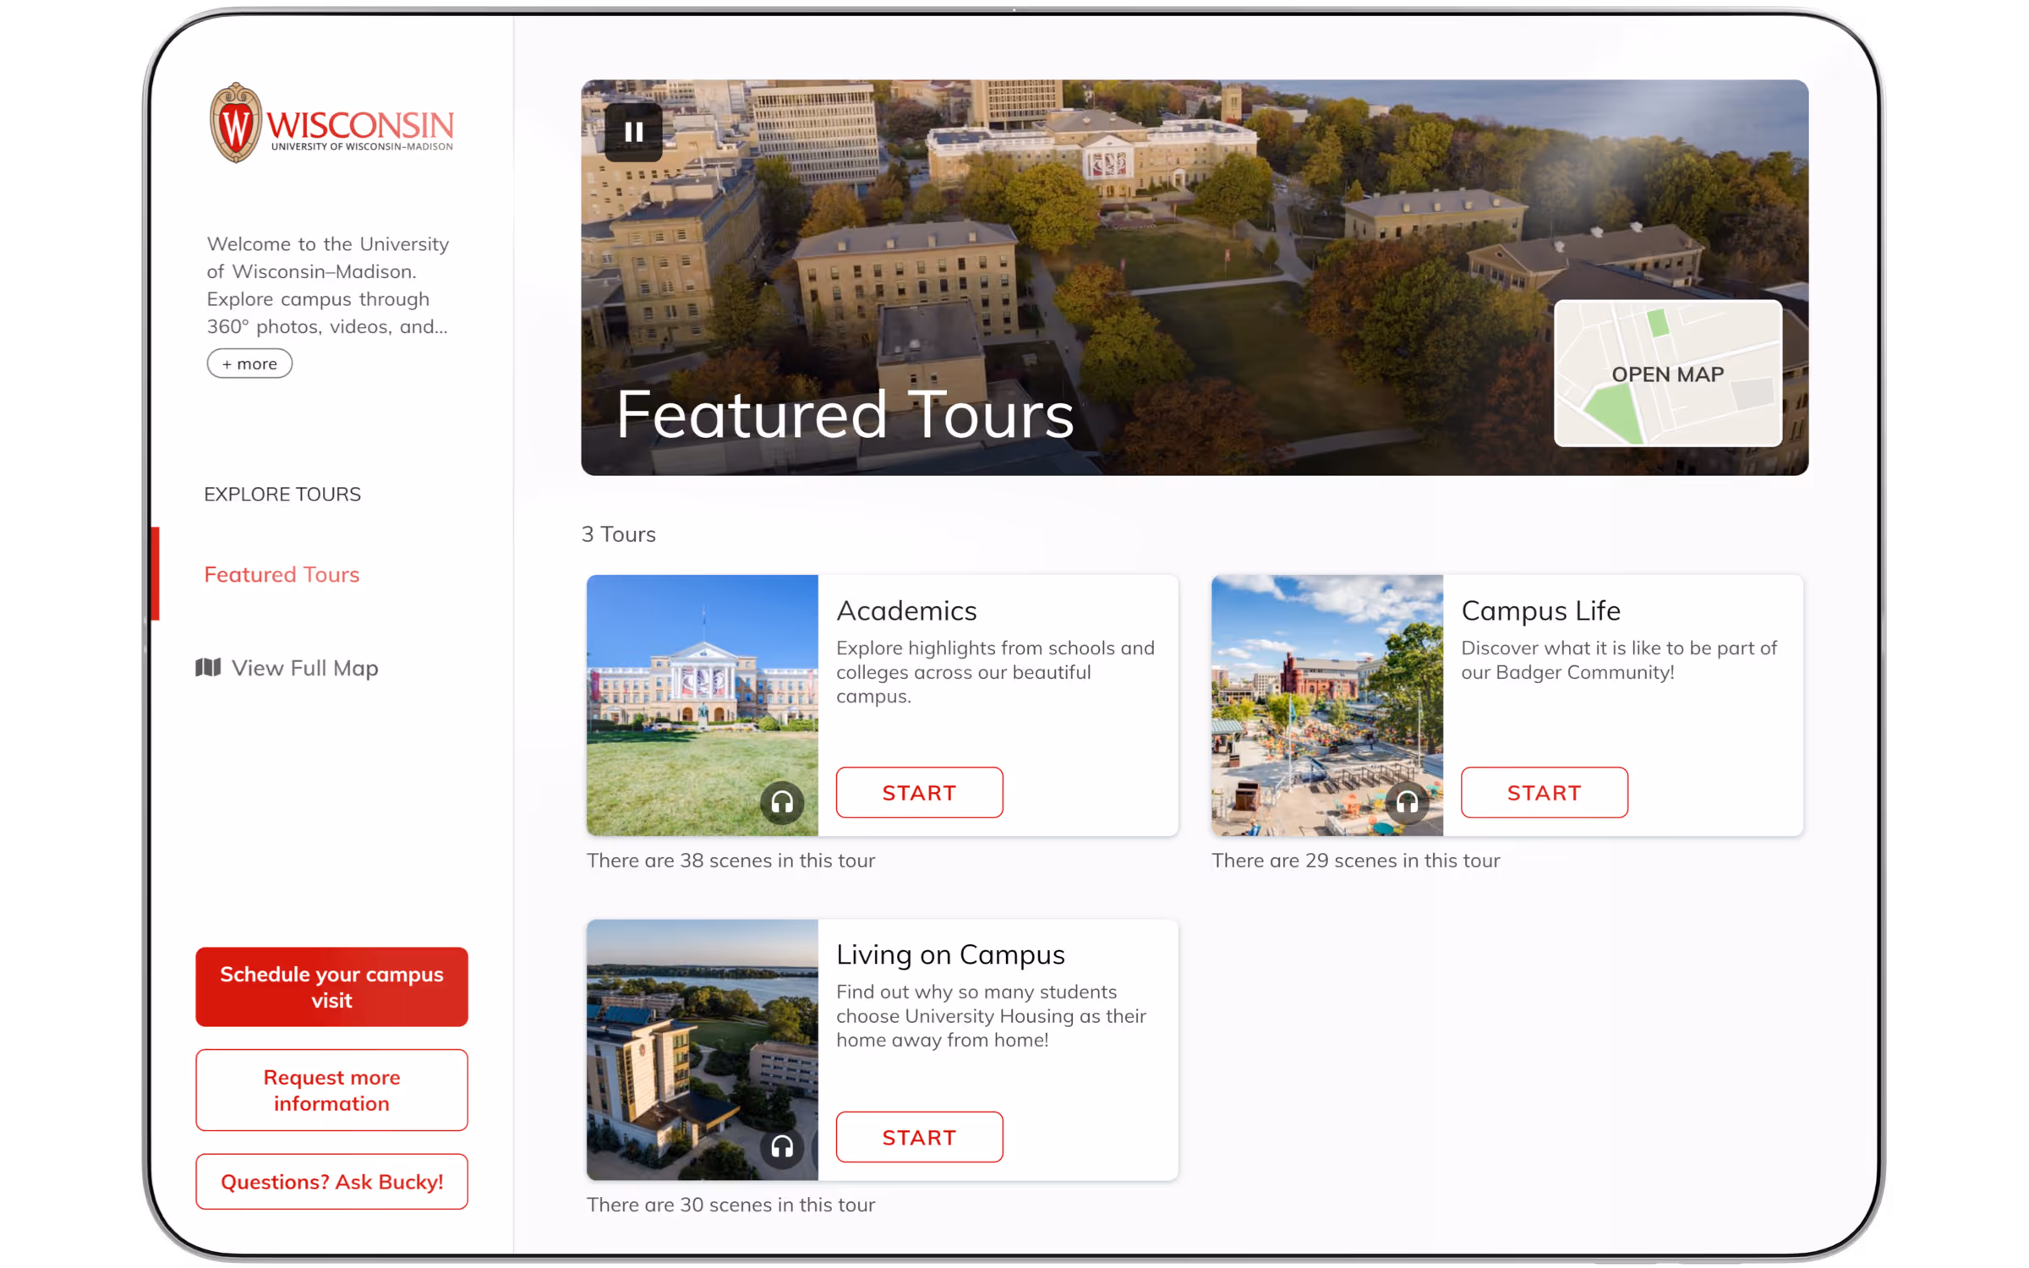Click the Academics tour title
The height and width of the screenshot is (1268, 2029).
pyautogui.click(x=906, y=610)
